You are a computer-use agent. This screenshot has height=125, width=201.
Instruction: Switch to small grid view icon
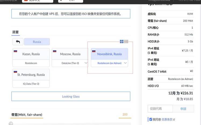126,41
